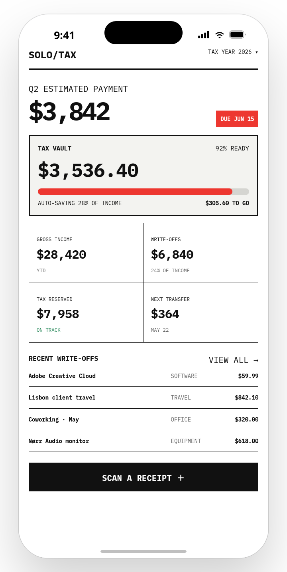
Task: Open Adobe Creative Cloud write-off
Action: coord(143,376)
